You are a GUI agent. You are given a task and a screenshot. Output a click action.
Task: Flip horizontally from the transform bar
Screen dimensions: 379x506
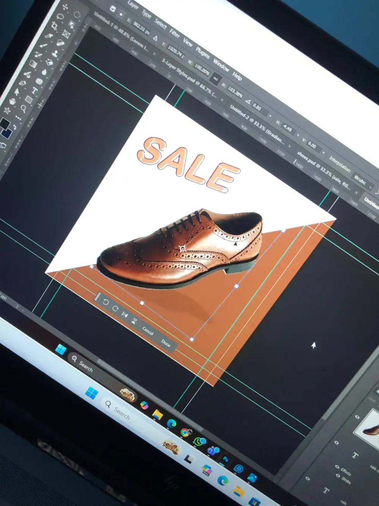tap(125, 315)
